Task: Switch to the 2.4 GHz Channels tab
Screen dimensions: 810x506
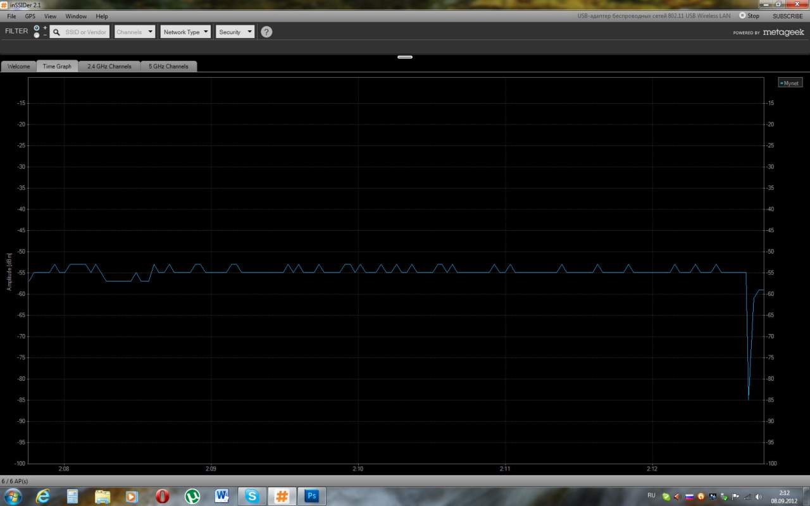Action: click(109, 66)
